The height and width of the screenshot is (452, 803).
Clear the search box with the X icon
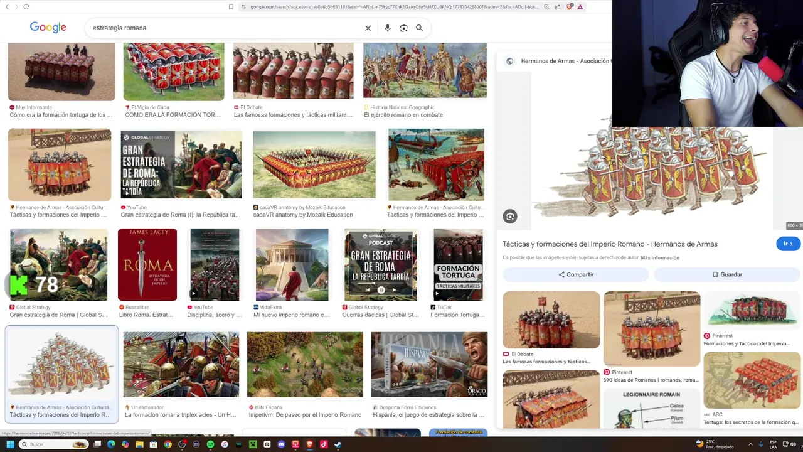point(368,28)
